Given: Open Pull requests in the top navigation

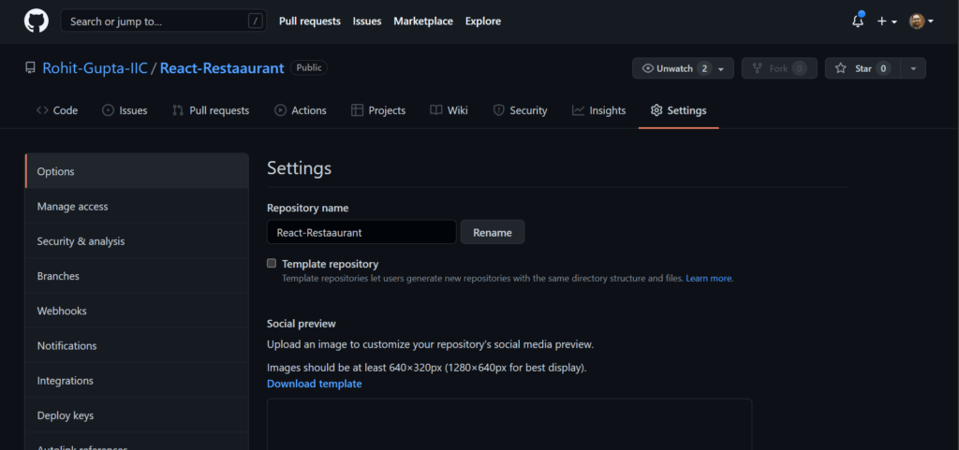Looking at the screenshot, I should coord(309,22).
